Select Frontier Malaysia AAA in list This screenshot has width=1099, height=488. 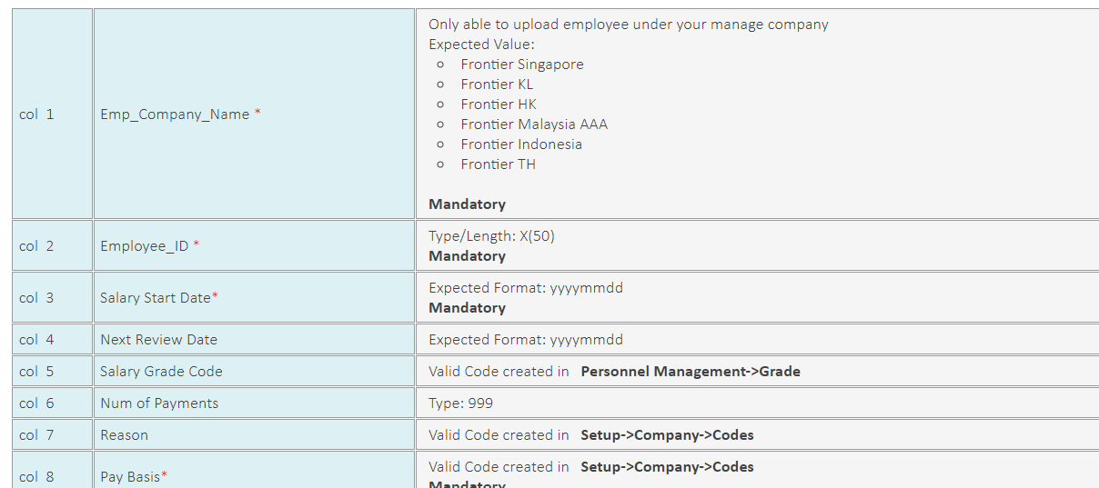click(534, 124)
